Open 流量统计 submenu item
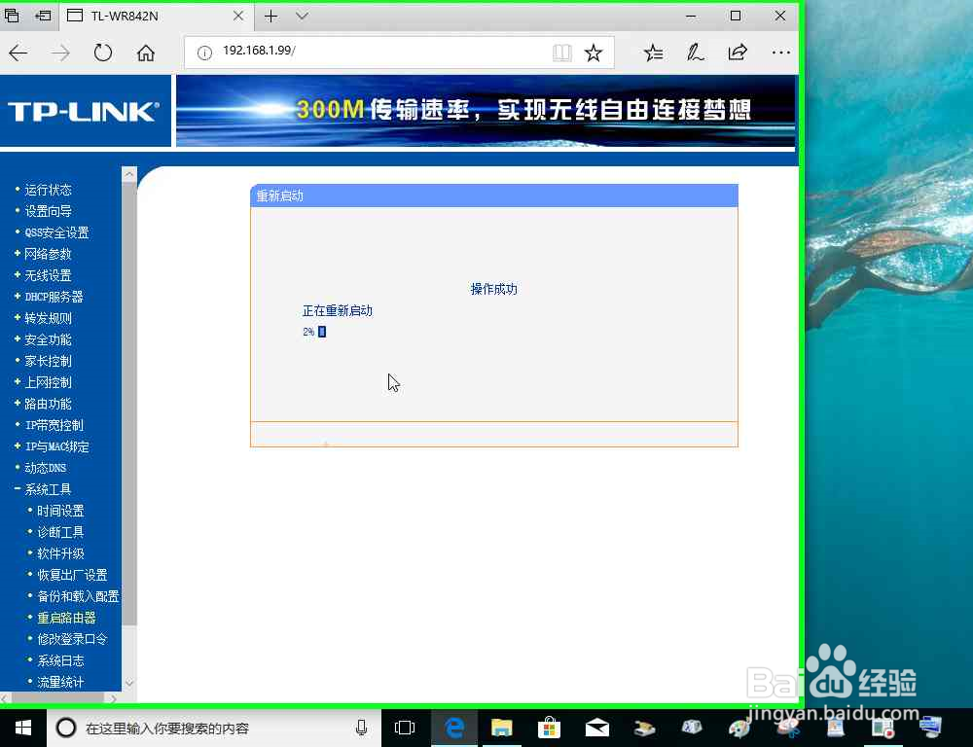The width and height of the screenshot is (973, 747). [60, 682]
